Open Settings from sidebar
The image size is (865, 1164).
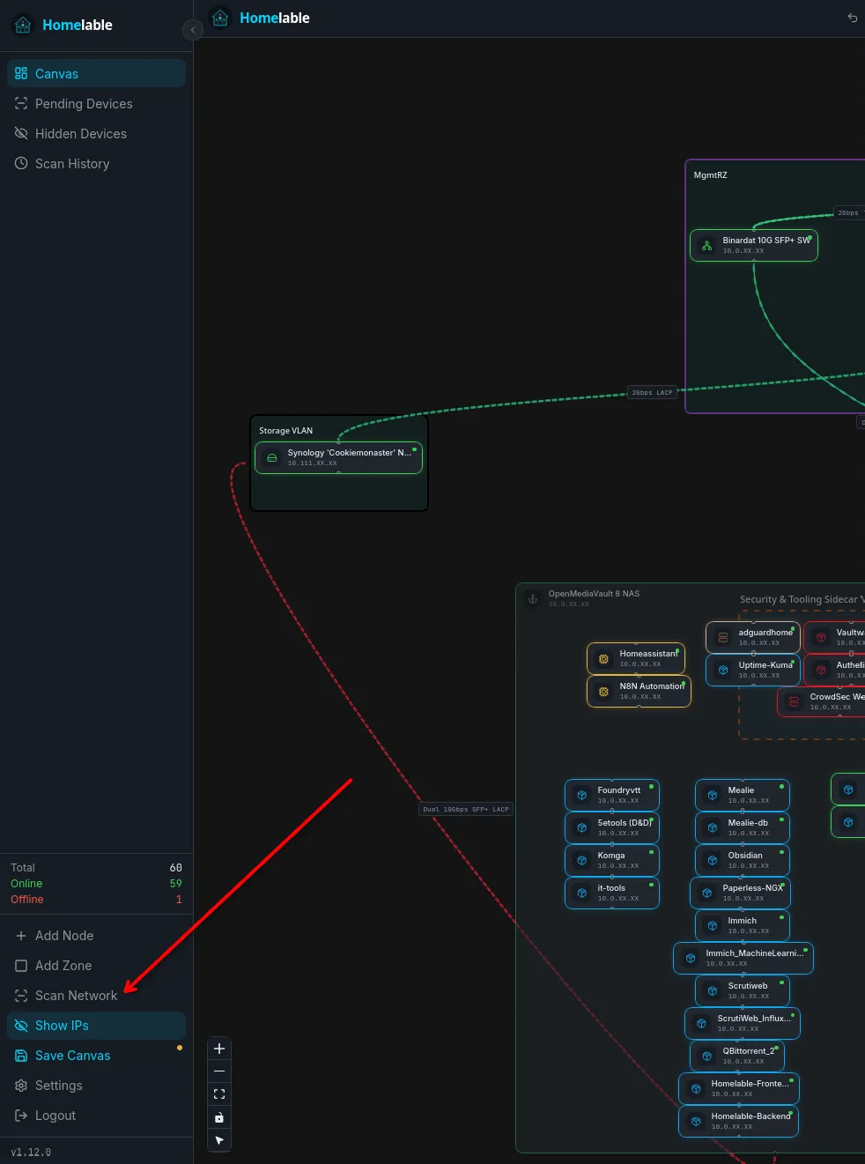(96, 1085)
